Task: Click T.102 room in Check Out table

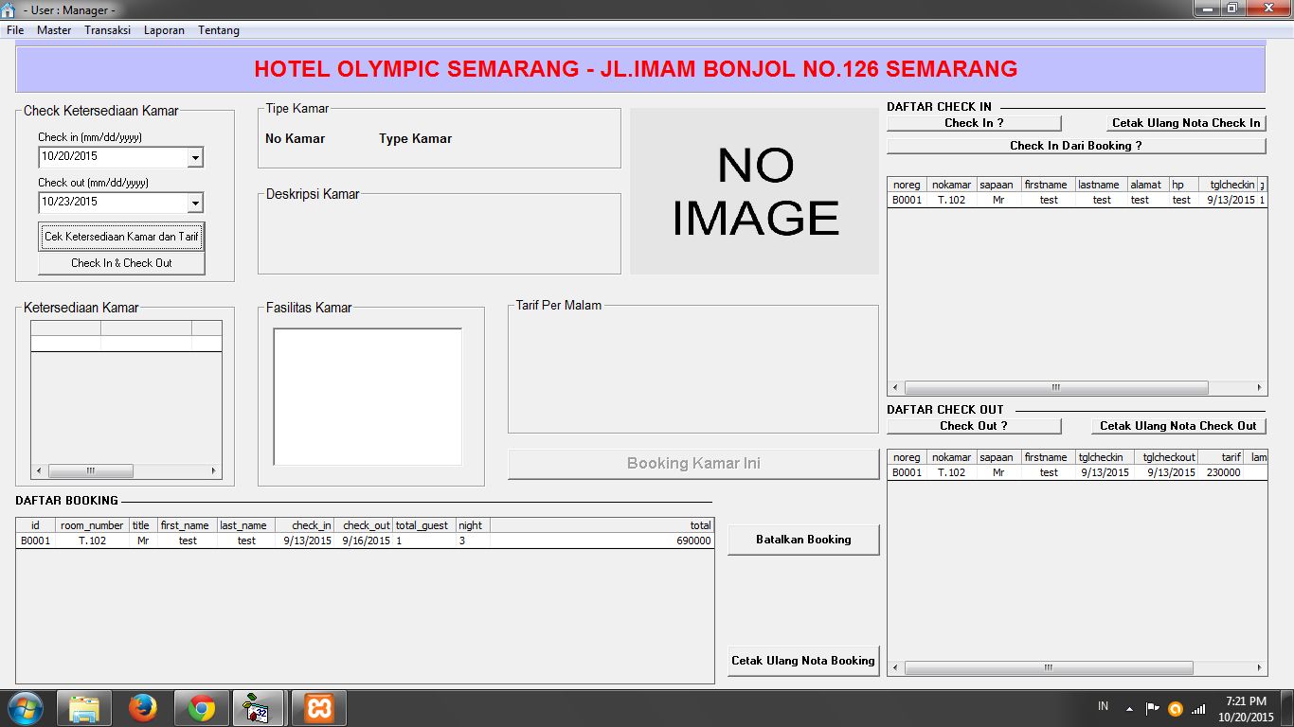Action: 952,472
